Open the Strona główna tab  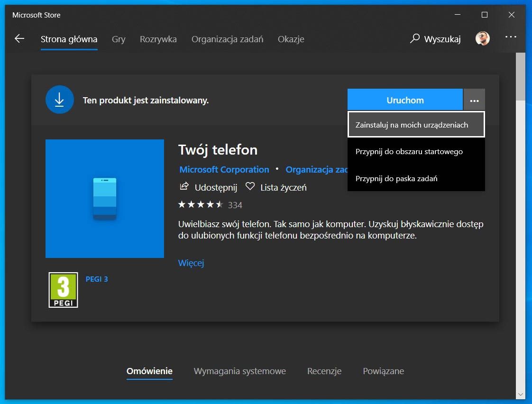coord(69,39)
